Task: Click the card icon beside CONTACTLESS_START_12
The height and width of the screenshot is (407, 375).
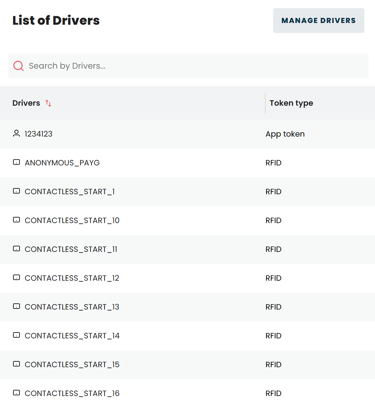Action: click(x=16, y=278)
